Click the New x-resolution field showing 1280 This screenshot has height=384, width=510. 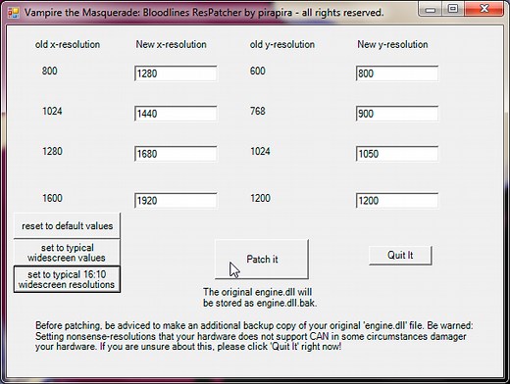point(176,73)
